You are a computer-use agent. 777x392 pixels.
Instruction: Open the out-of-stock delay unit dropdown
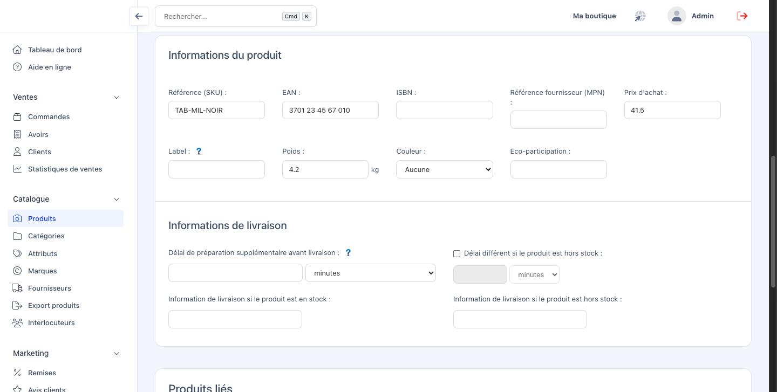tap(534, 274)
